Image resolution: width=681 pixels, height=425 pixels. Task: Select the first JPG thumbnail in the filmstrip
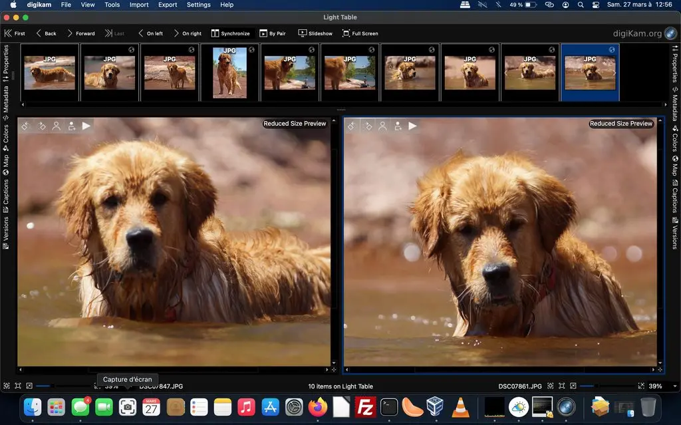click(x=49, y=71)
